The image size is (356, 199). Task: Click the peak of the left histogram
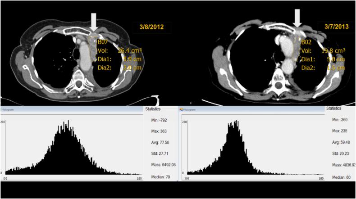(68, 122)
